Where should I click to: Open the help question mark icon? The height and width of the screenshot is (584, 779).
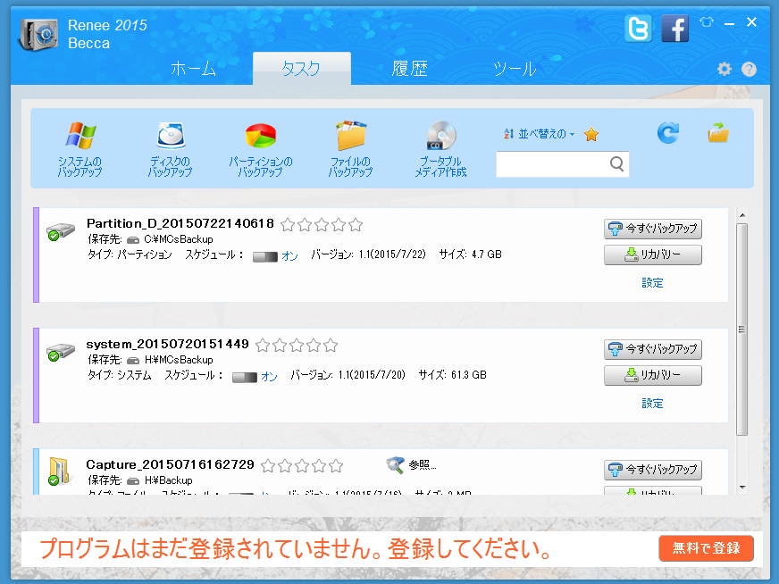pyautogui.click(x=750, y=69)
